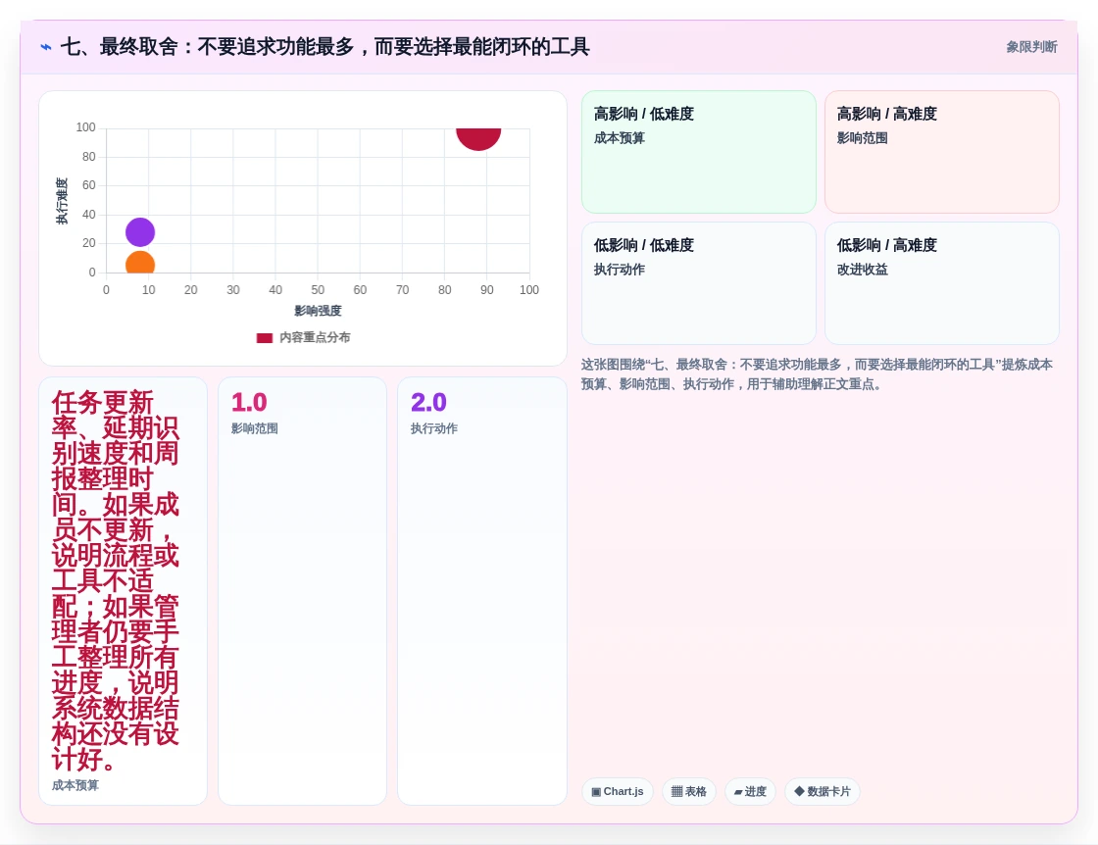This screenshot has width=1098, height=845.
Task: Click the 进度 tag chip
Action: click(750, 792)
